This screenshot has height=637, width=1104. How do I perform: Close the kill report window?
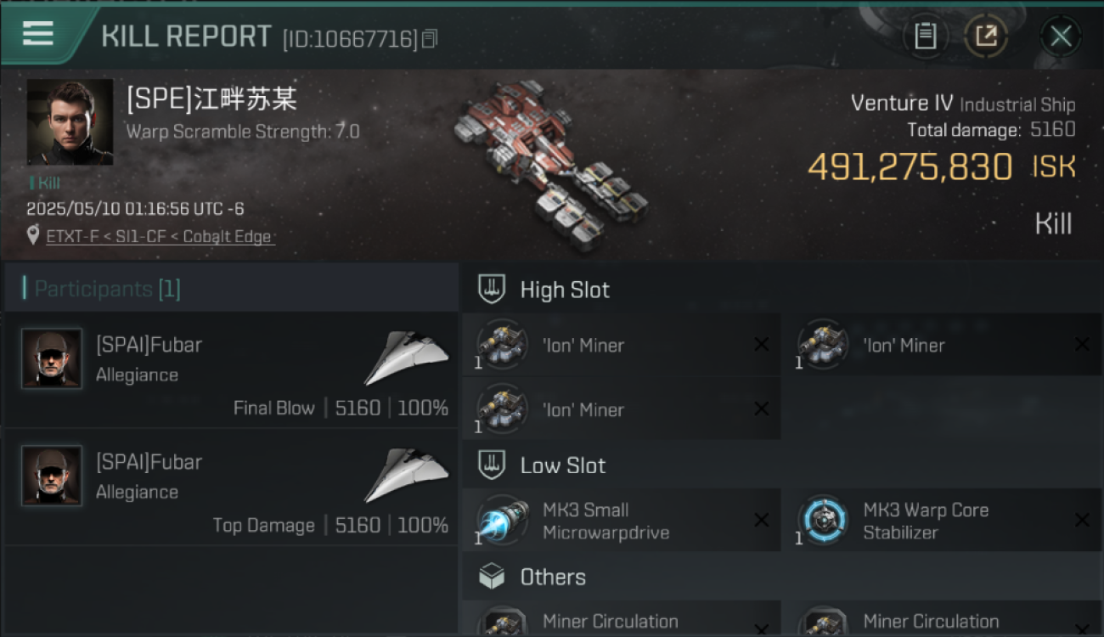pos(1061,37)
